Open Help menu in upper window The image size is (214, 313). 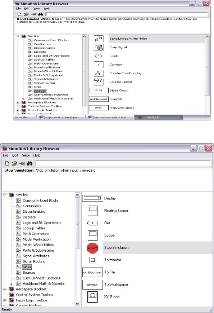[47, 8]
